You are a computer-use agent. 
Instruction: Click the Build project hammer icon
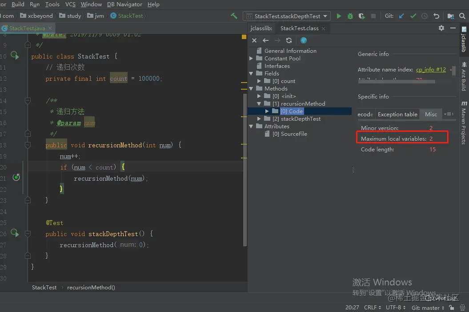point(234,16)
